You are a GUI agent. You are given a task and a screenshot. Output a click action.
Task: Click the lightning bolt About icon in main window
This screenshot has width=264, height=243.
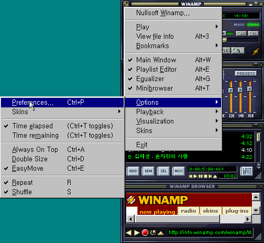(x=256, y=52)
